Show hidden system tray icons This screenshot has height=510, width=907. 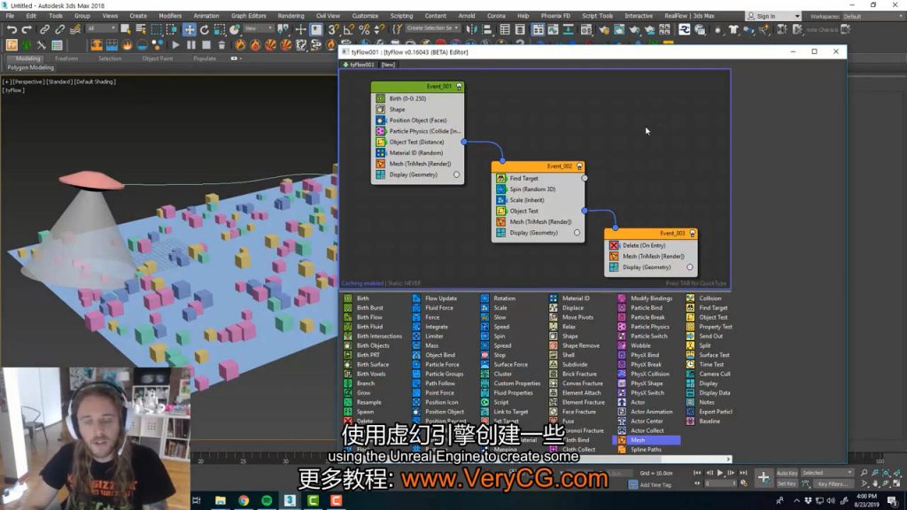pos(796,501)
